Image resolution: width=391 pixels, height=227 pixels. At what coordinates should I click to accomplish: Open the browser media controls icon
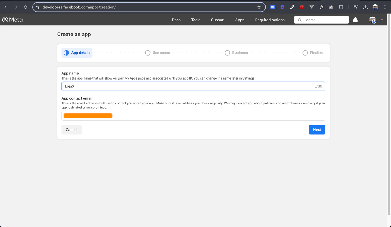click(x=356, y=7)
